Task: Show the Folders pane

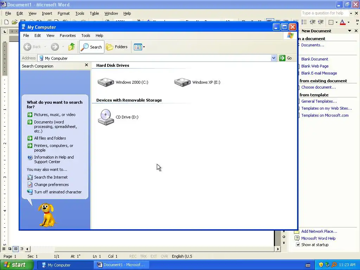Action: click(117, 47)
